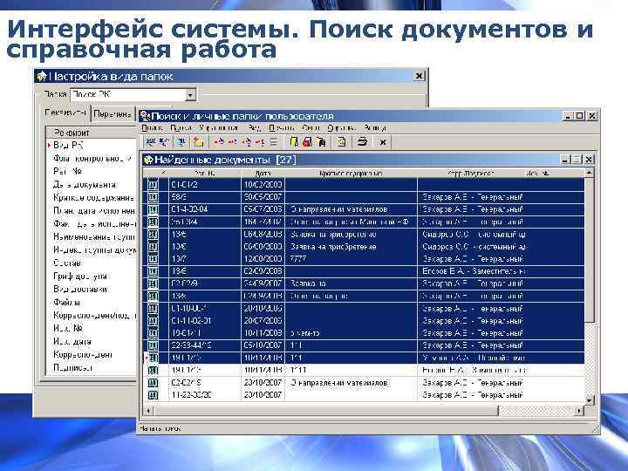Open the Поиск menu
628x471 pixels.
[152, 127]
